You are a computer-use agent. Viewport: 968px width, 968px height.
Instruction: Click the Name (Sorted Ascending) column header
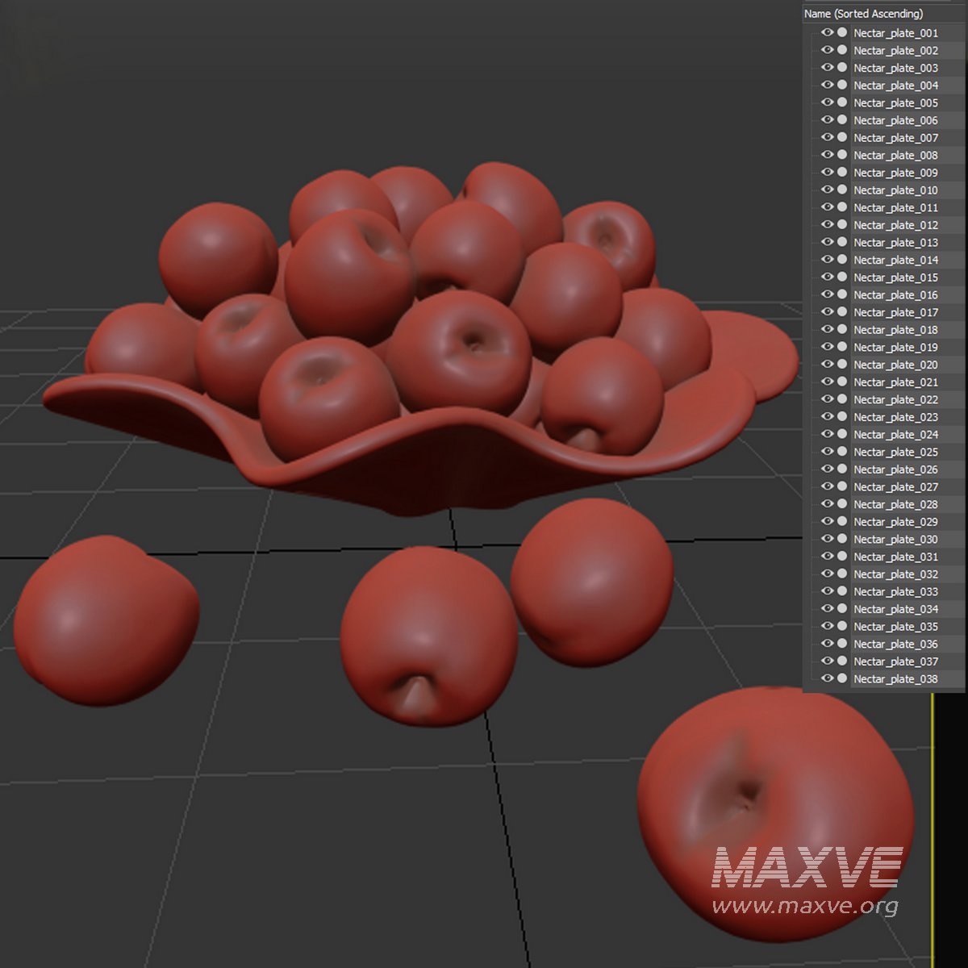coord(863,14)
